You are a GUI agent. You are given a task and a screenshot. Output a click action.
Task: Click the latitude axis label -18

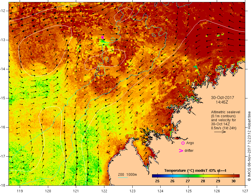coord(3,185)
